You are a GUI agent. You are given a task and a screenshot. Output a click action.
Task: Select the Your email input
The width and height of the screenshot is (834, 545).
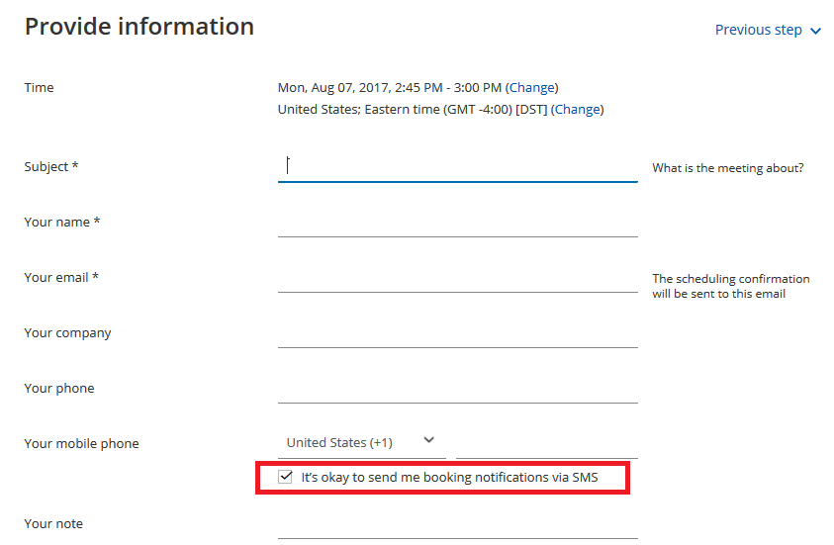[x=457, y=278]
